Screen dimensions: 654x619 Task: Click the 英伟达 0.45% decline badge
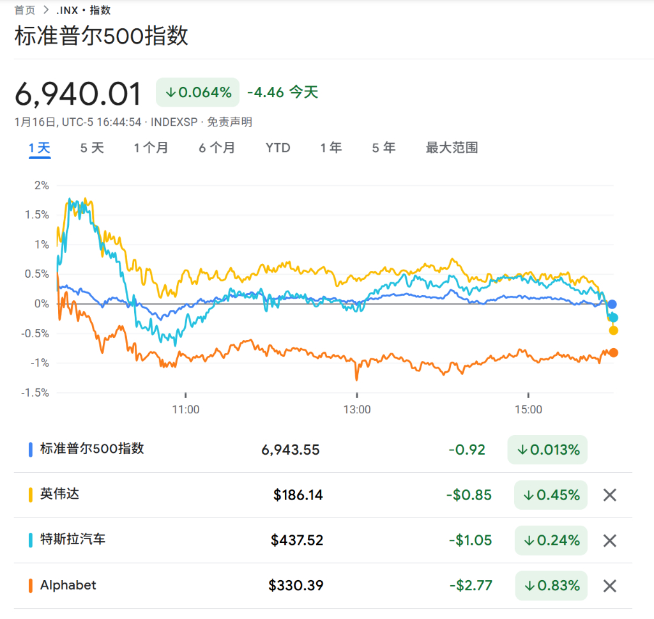tap(551, 495)
